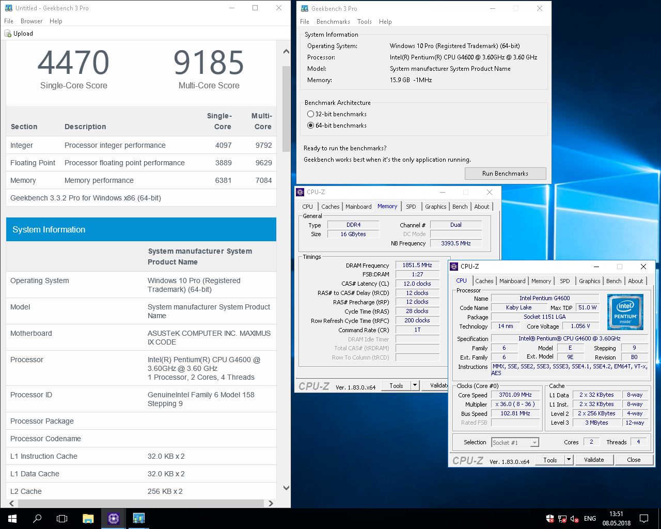The width and height of the screenshot is (661, 529).
Task: Click the ENG language indicator in tray
Action: point(590,519)
